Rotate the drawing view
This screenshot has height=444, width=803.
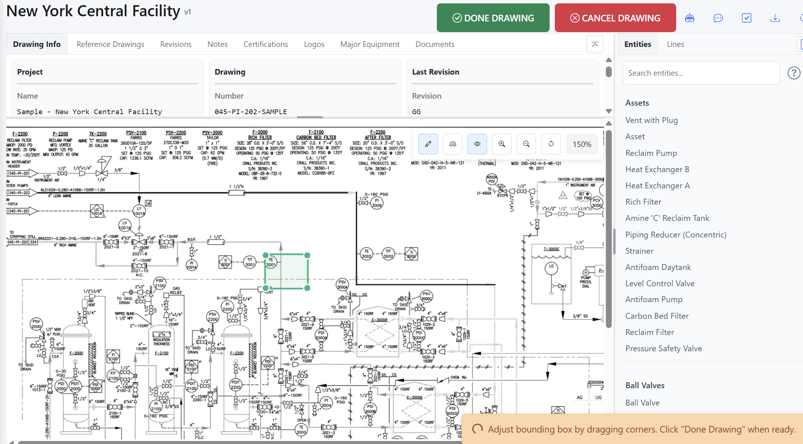(551, 144)
